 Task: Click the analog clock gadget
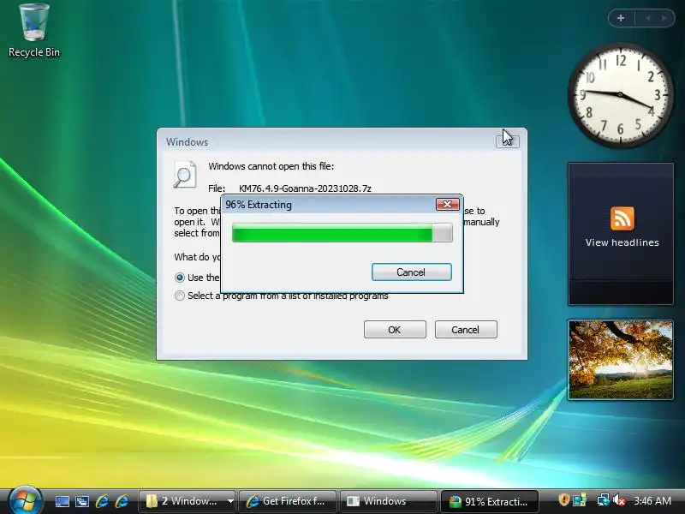pos(620,95)
